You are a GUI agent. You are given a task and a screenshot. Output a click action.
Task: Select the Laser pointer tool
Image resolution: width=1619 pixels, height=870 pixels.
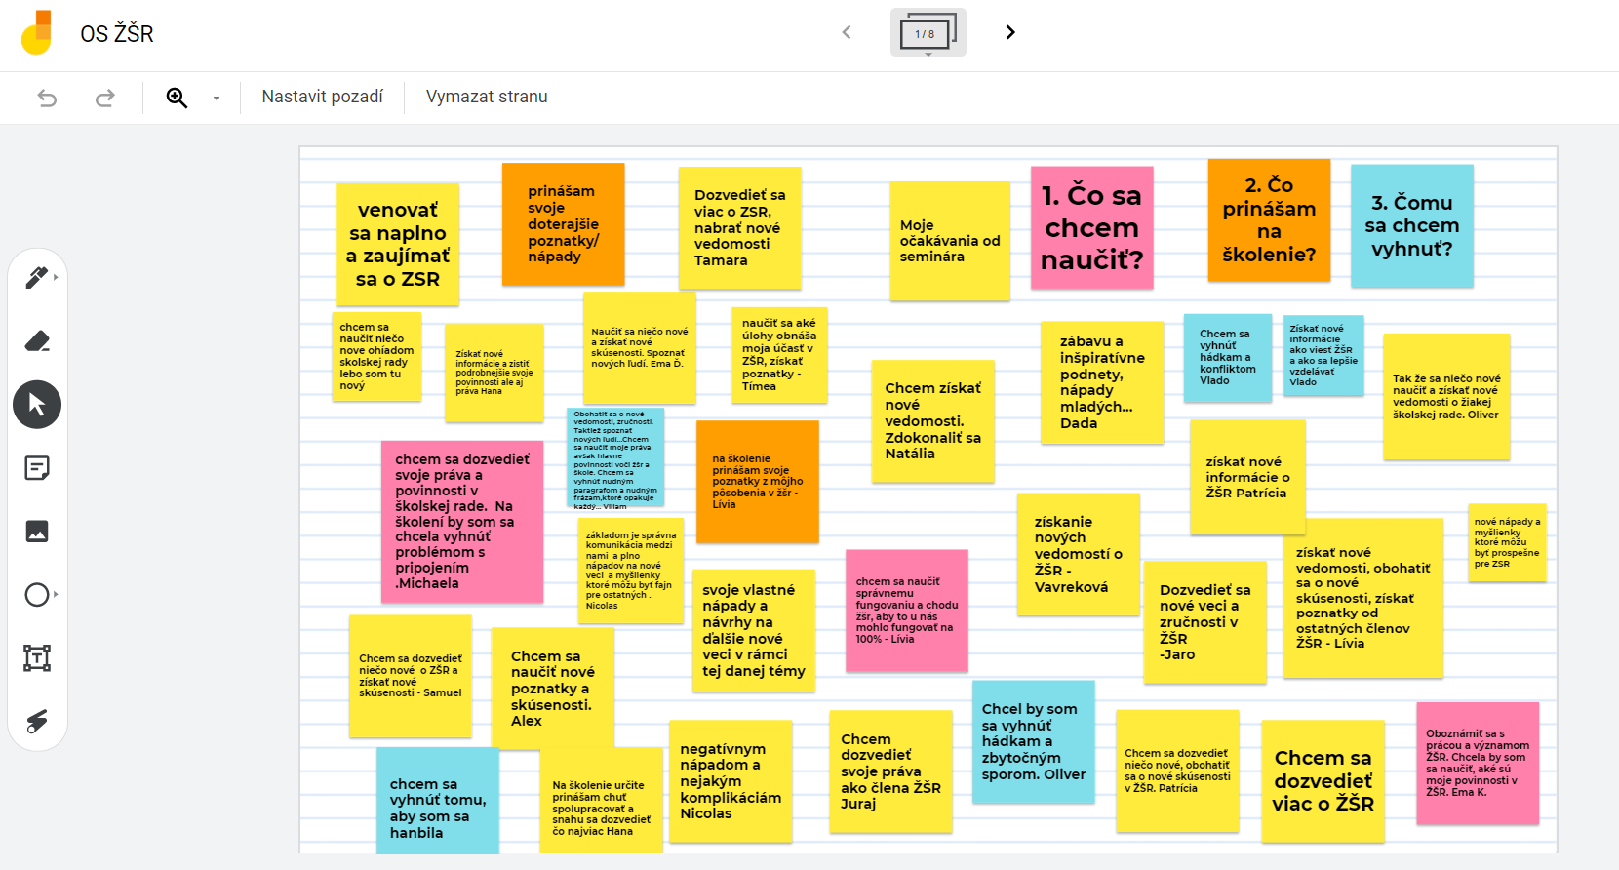click(x=36, y=722)
